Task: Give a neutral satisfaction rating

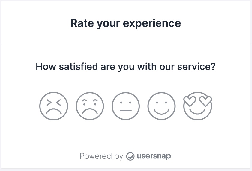Action: [x=126, y=106]
